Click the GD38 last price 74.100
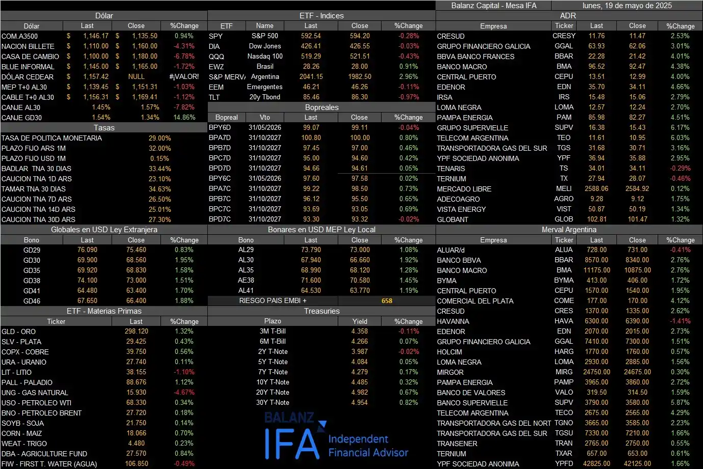This screenshot has width=703, height=469. coord(87,281)
